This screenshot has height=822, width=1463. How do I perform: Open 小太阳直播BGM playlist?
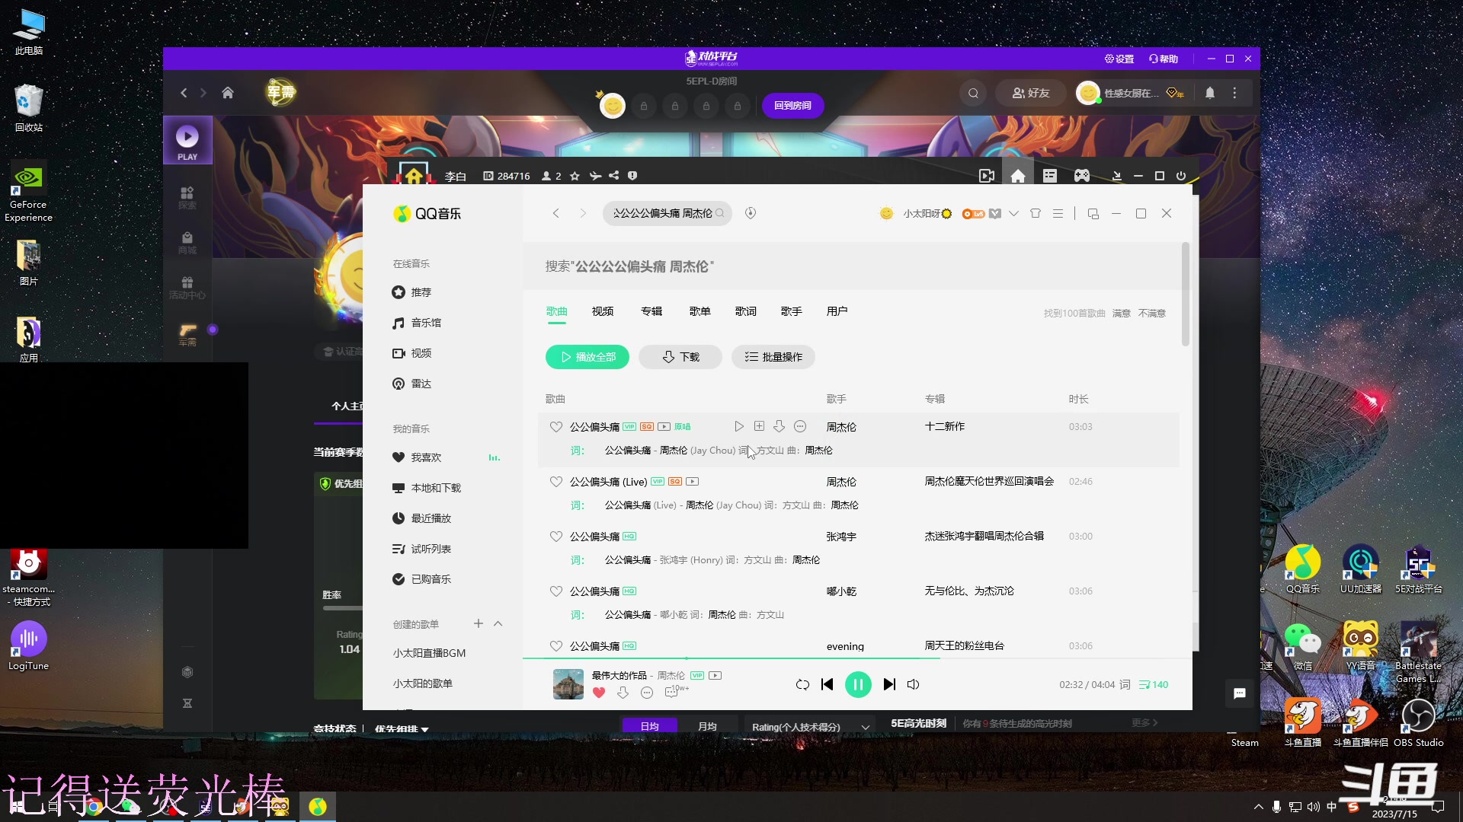pos(429,653)
